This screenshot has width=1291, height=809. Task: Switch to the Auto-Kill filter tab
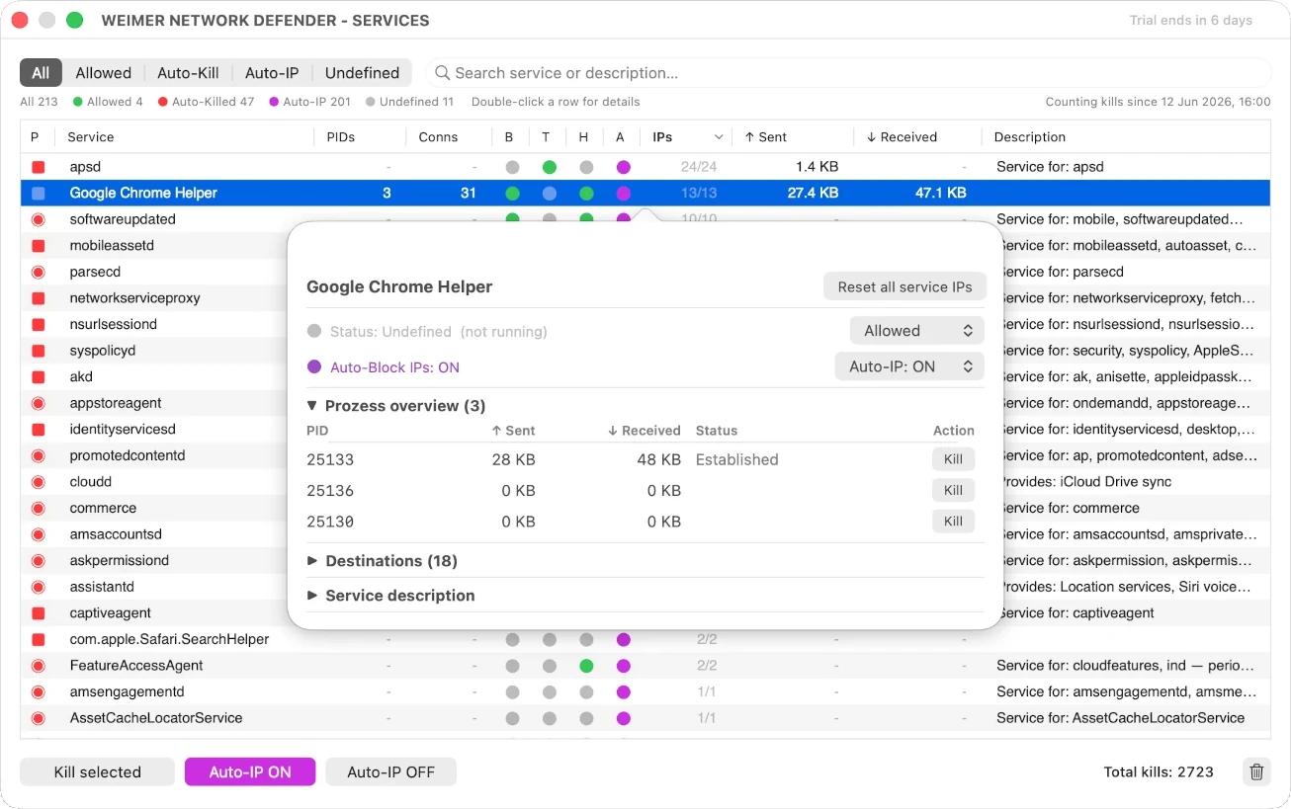click(188, 73)
